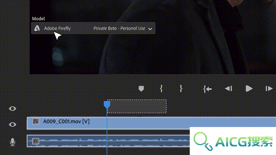Click the Mark Out brace icon

[181, 89]
